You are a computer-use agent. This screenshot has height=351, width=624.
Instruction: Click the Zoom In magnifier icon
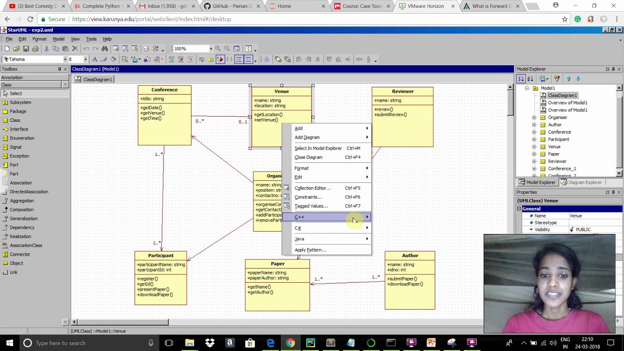(x=218, y=49)
